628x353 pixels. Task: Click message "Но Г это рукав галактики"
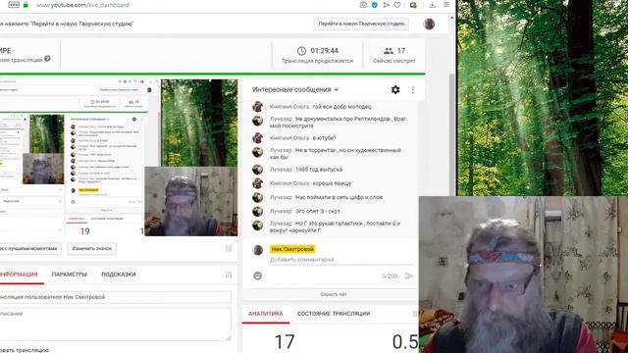(x=336, y=227)
